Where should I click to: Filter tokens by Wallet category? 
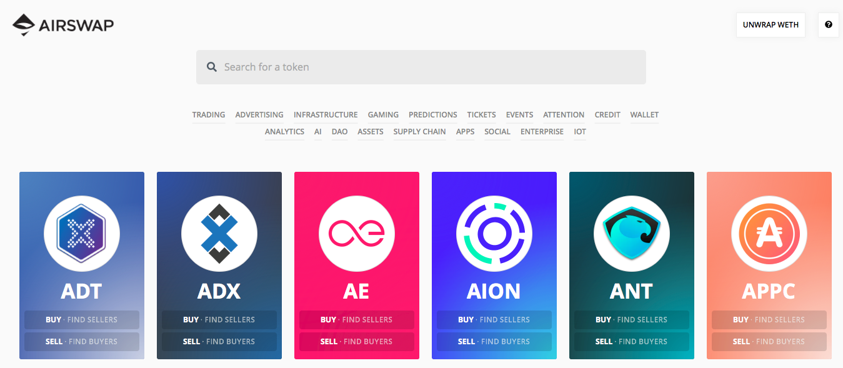coord(644,115)
